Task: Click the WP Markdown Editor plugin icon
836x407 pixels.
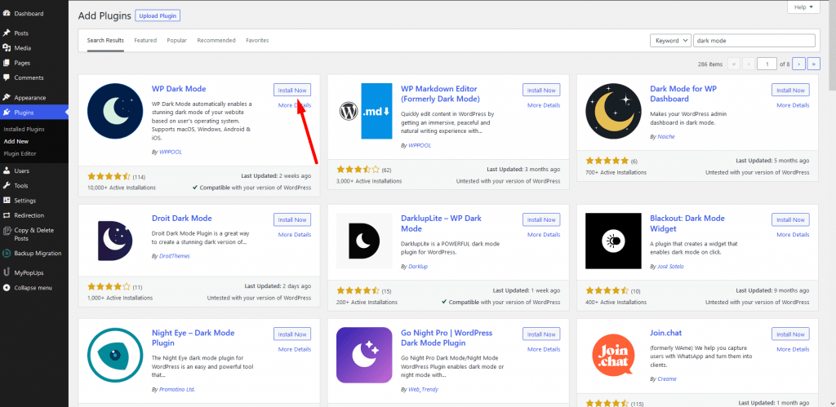Action: pos(366,111)
